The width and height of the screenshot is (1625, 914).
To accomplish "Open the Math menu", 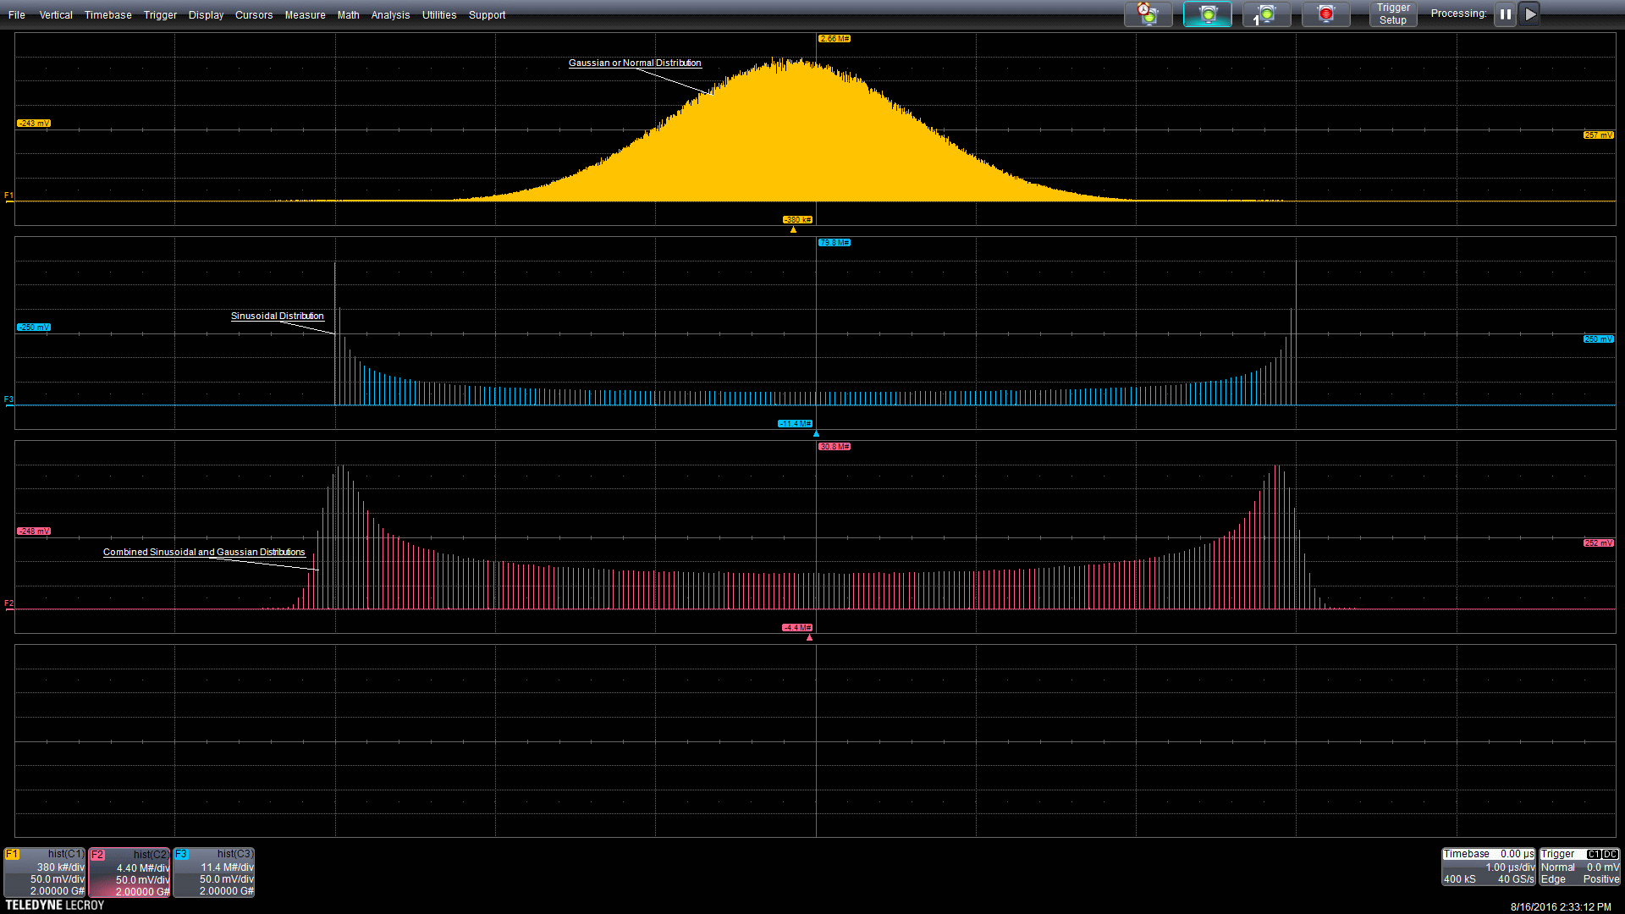I will click(348, 15).
